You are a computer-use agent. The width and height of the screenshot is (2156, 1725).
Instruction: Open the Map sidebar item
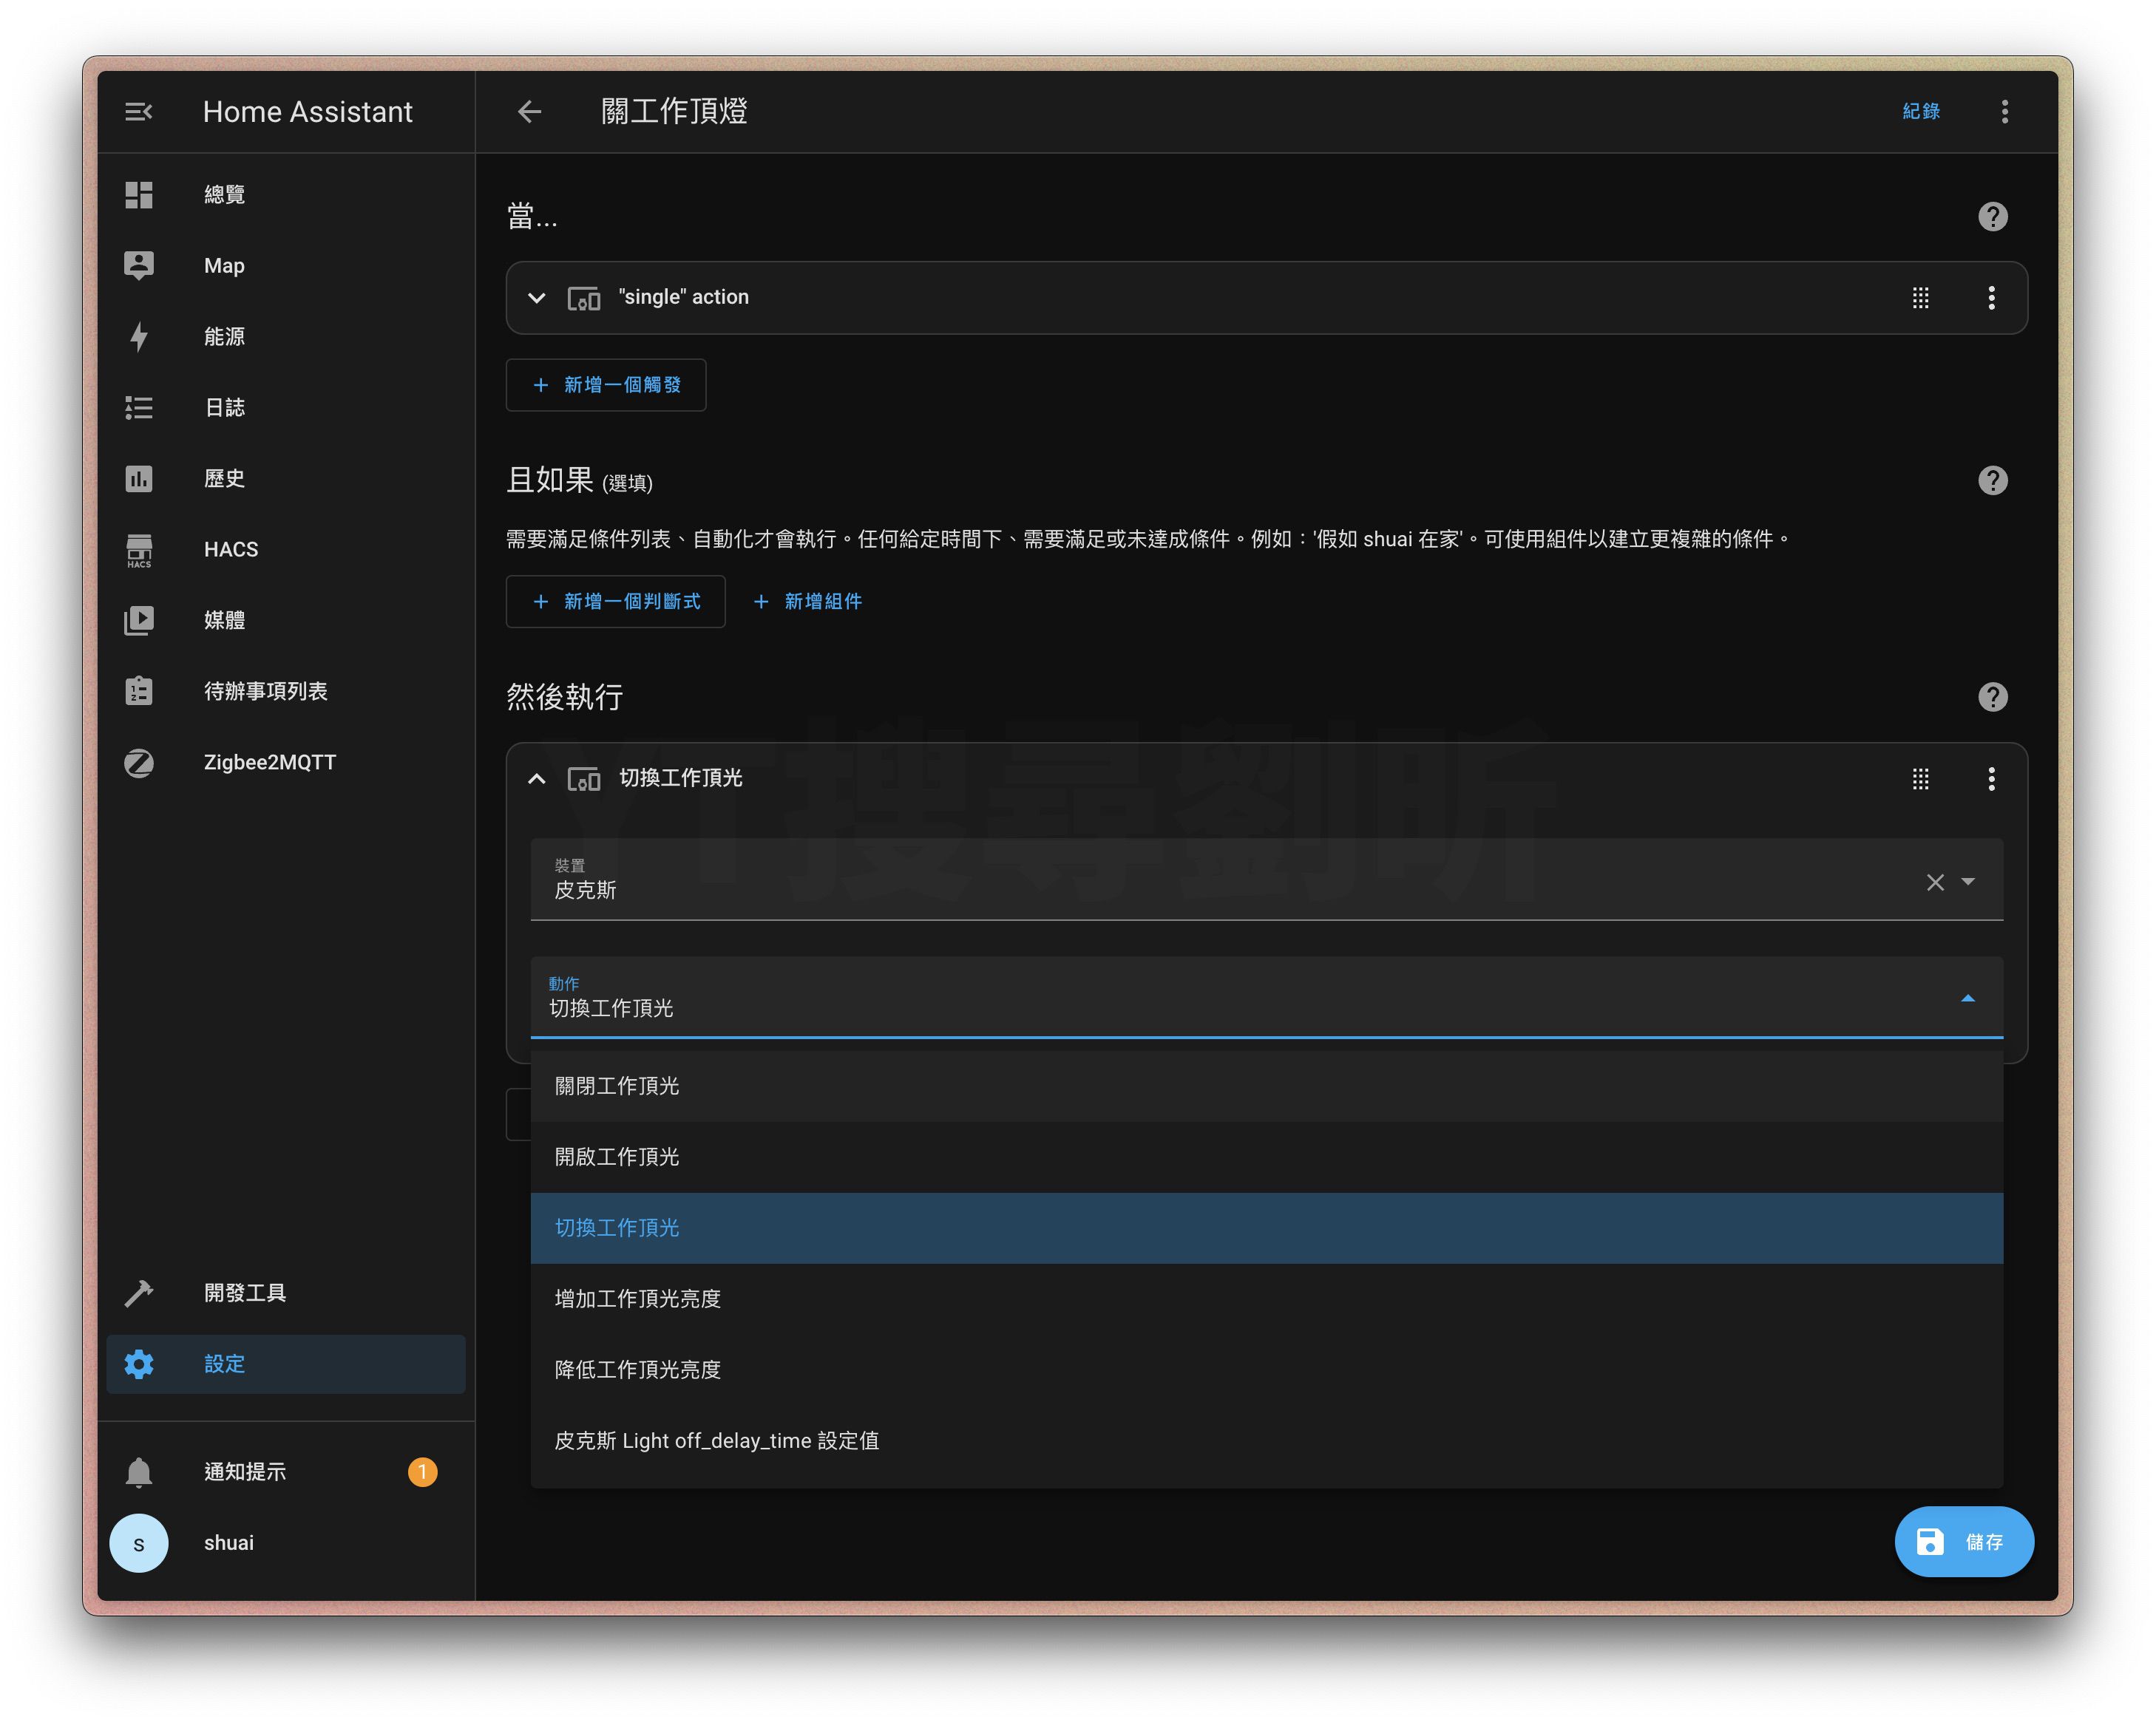pos(286,266)
